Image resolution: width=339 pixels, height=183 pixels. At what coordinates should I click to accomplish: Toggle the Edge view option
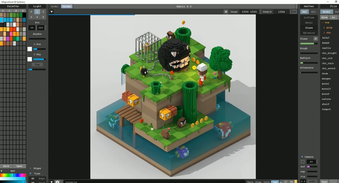[x=42, y=178]
